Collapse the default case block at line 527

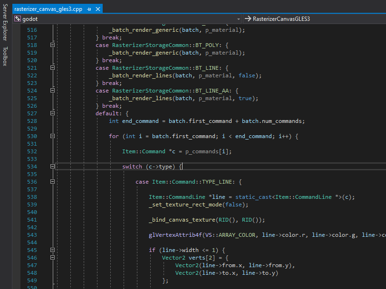click(52, 113)
